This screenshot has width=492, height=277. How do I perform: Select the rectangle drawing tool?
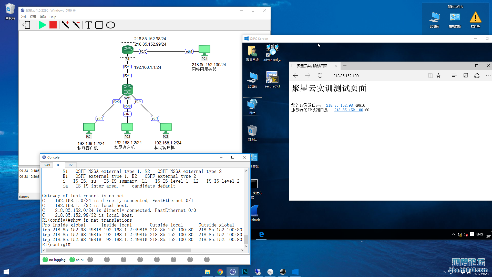99,25
